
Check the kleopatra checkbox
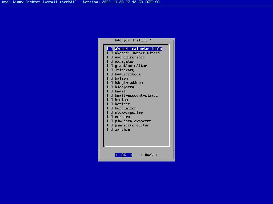point(110,87)
